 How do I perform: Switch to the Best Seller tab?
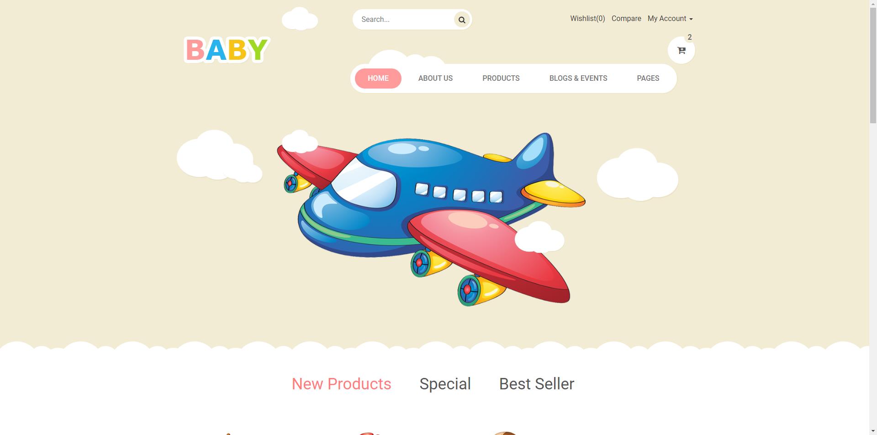click(537, 384)
